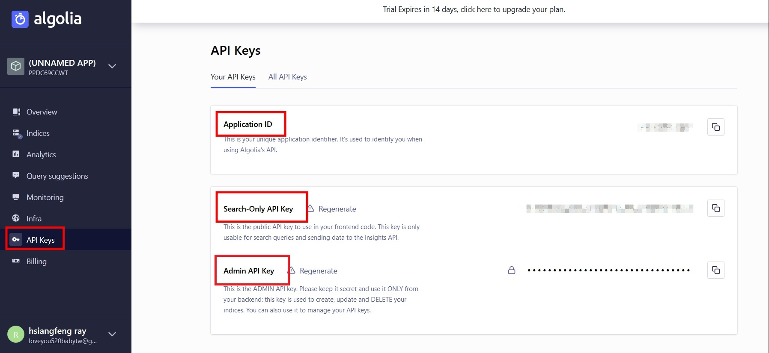
Task: Open the Billing card icon
Action: (x=16, y=261)
